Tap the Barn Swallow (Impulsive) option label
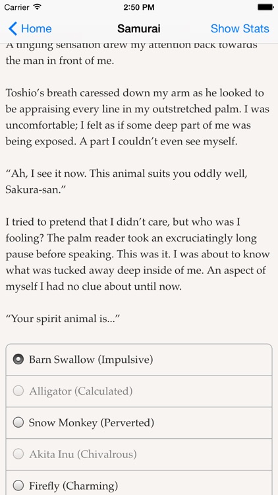278x495 pixels. 91,360
